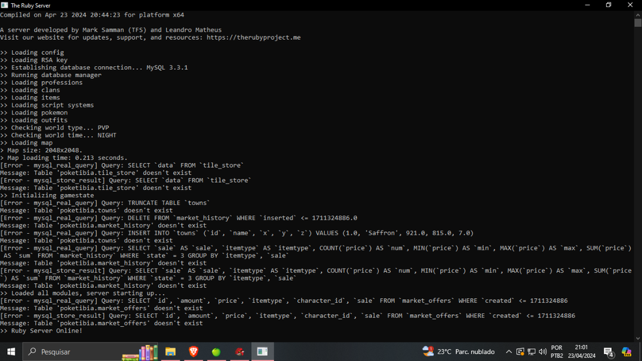The width and height of the screenshot is (642, 361).
Task: Open the green apple app in taskbar
Action: point(216,351)
